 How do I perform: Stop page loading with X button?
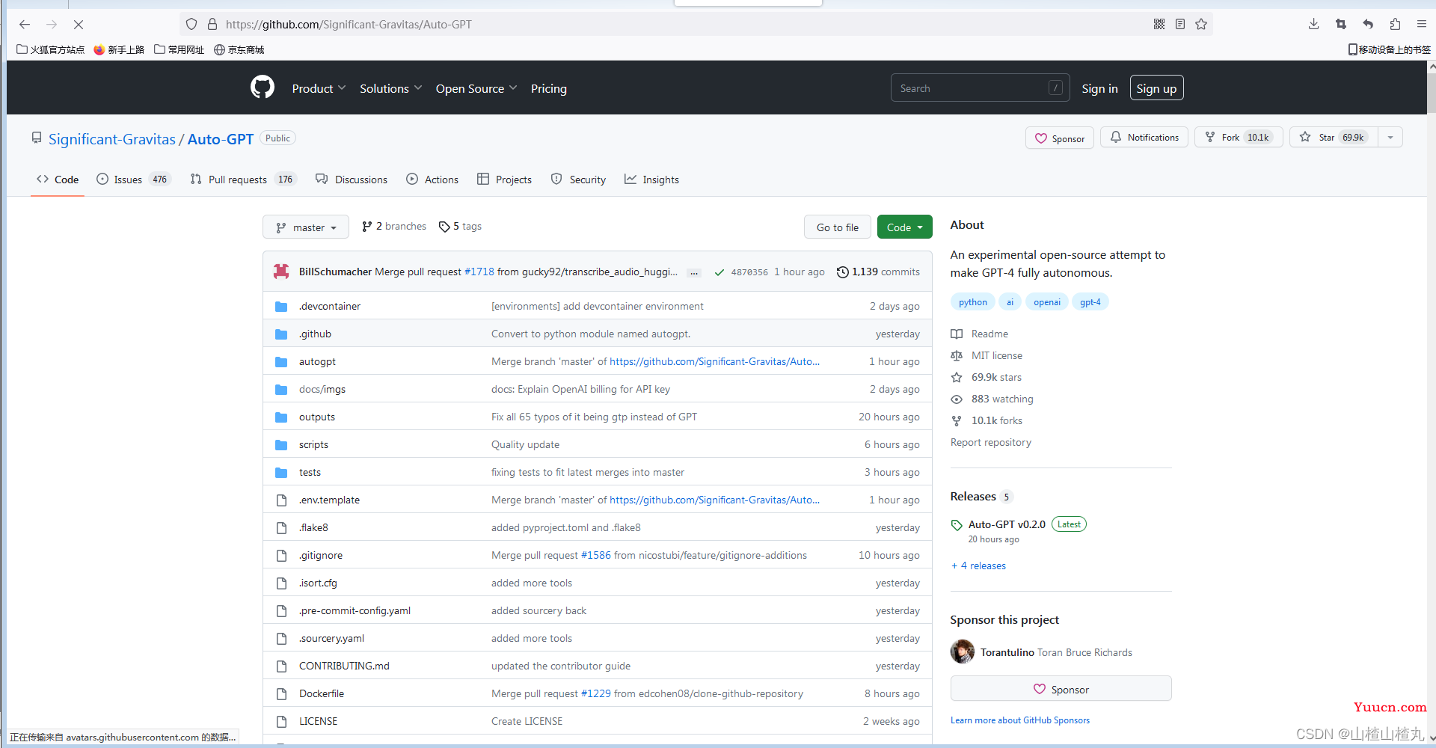[x=78, y=24]
